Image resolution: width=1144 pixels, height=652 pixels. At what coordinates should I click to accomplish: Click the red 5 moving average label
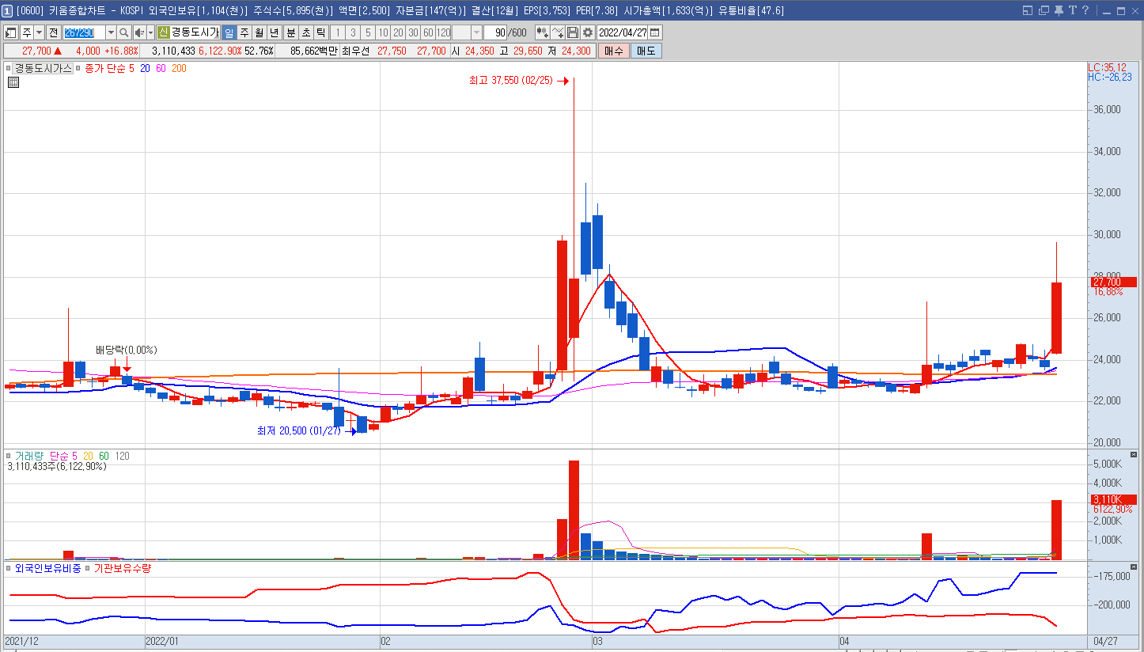pyautogui.click(x=131, y=69)
